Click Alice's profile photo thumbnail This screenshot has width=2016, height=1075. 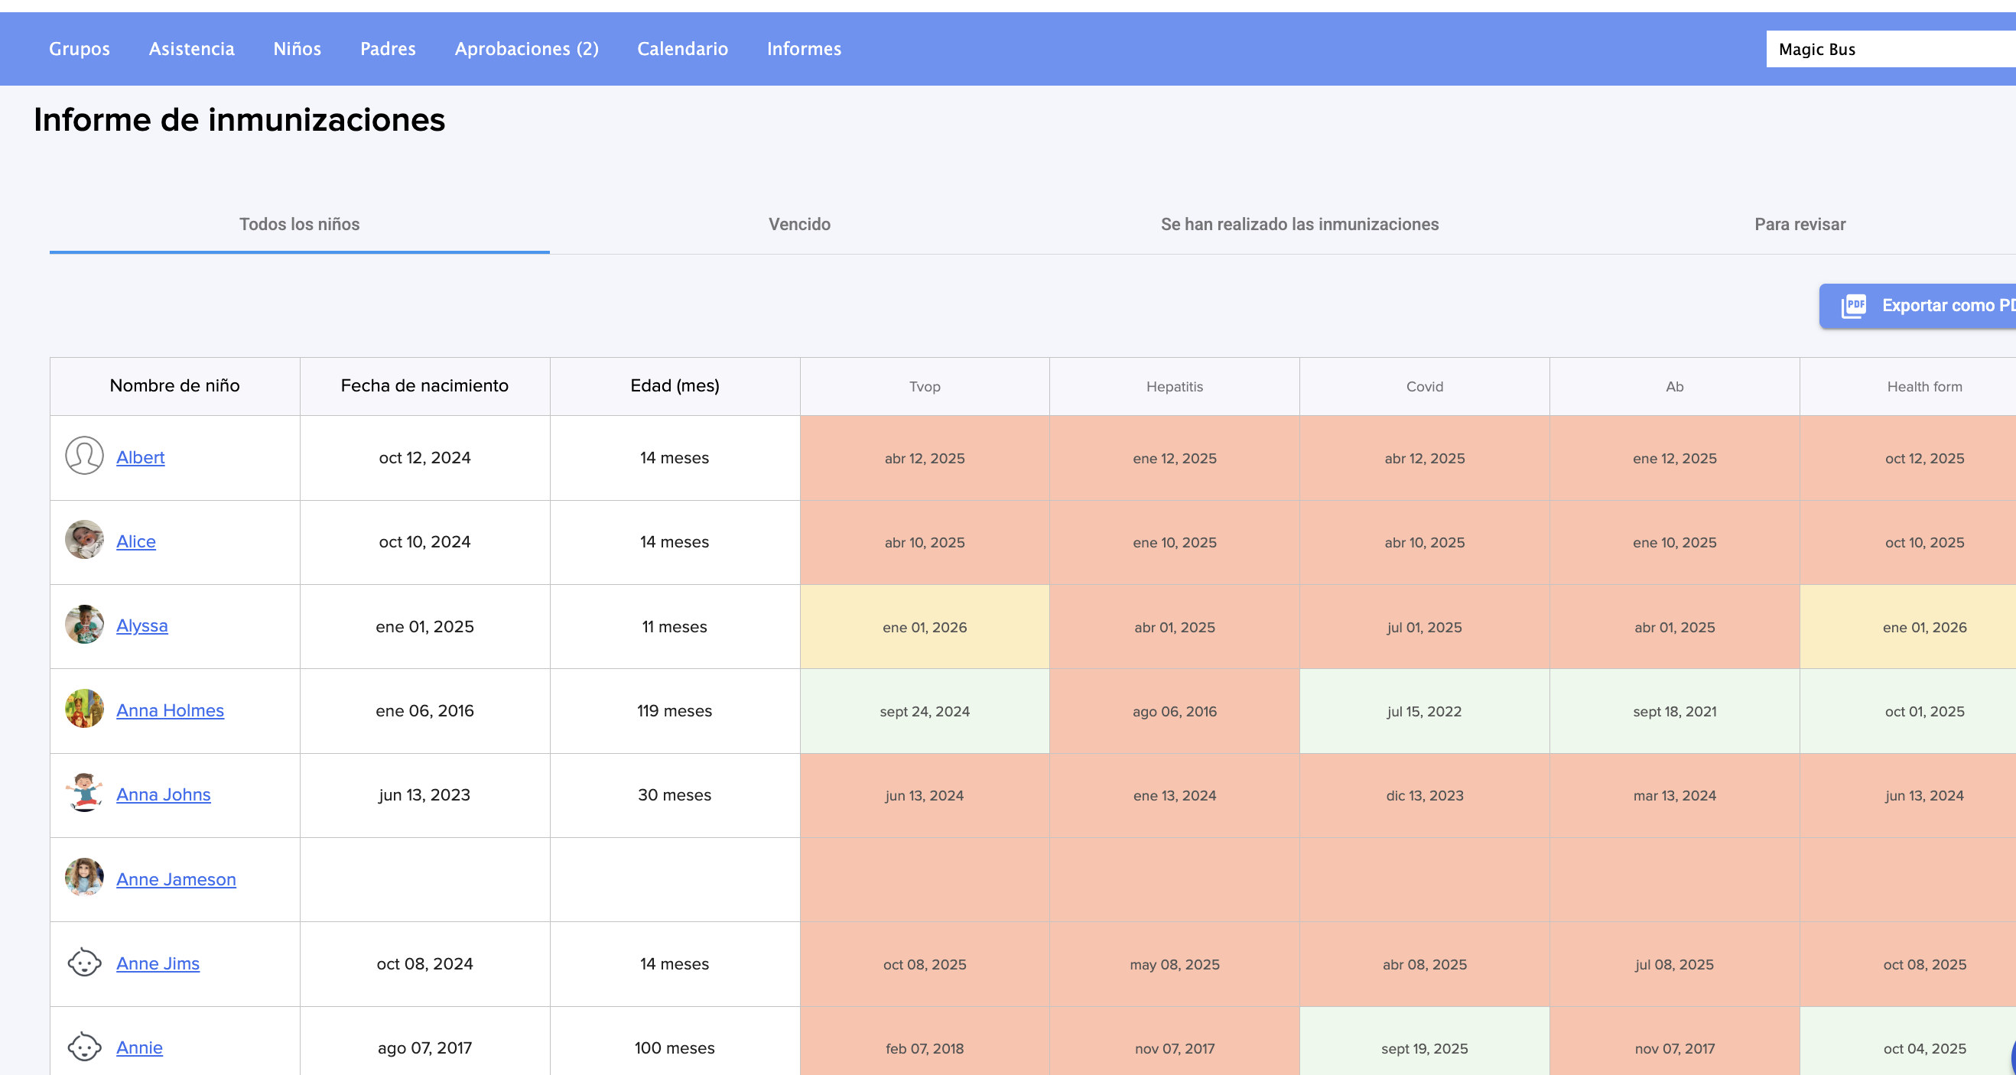pos(83,540)
